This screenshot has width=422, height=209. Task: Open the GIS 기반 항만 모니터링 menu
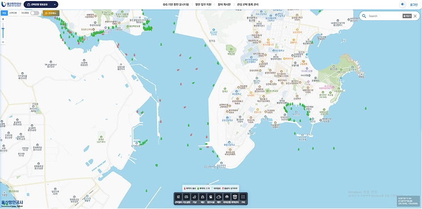click(176, 5)
